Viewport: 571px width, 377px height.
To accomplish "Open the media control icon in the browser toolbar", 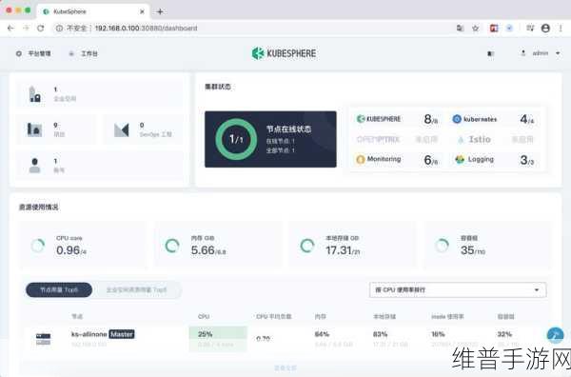I will coord(530,28).
